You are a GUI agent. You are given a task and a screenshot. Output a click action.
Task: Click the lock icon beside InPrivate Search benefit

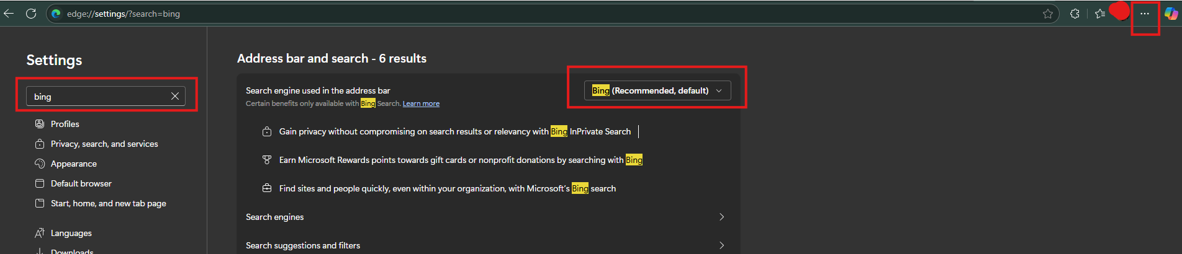267,131
